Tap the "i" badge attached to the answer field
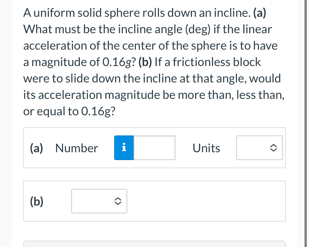 (x=124, y=148)
